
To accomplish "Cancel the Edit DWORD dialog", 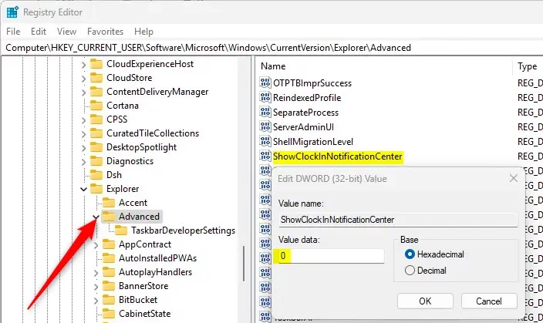I will [x=489, y=301].
